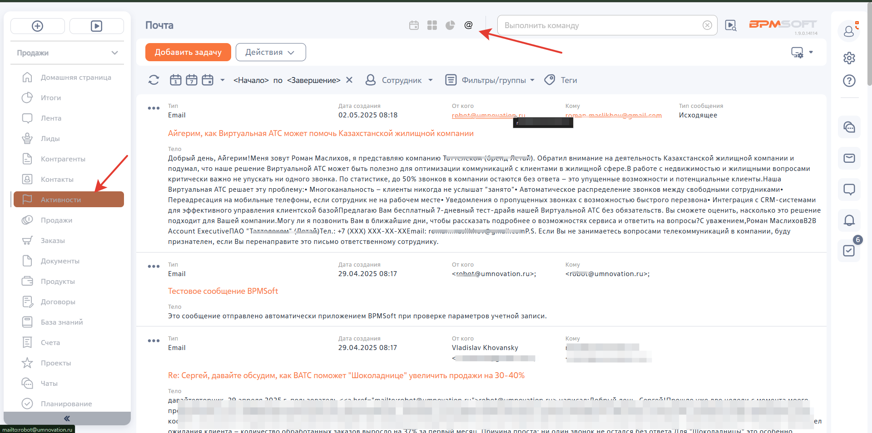
Task: Open the help question mark icon
Action: coord(849,81)
